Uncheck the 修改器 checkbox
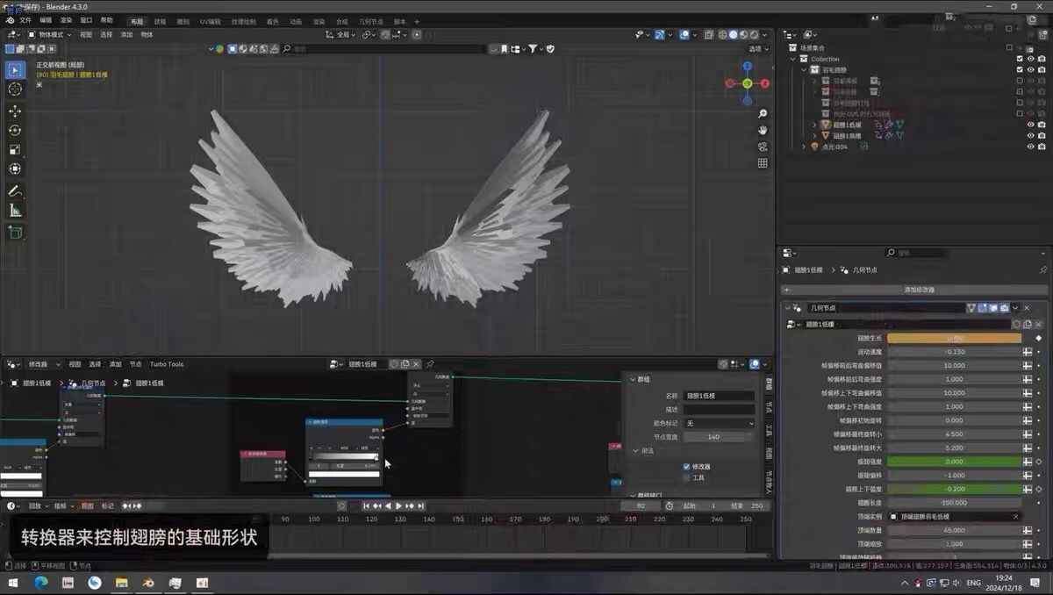The width and height of the screenshot is (1053, 595). [686, 467]
